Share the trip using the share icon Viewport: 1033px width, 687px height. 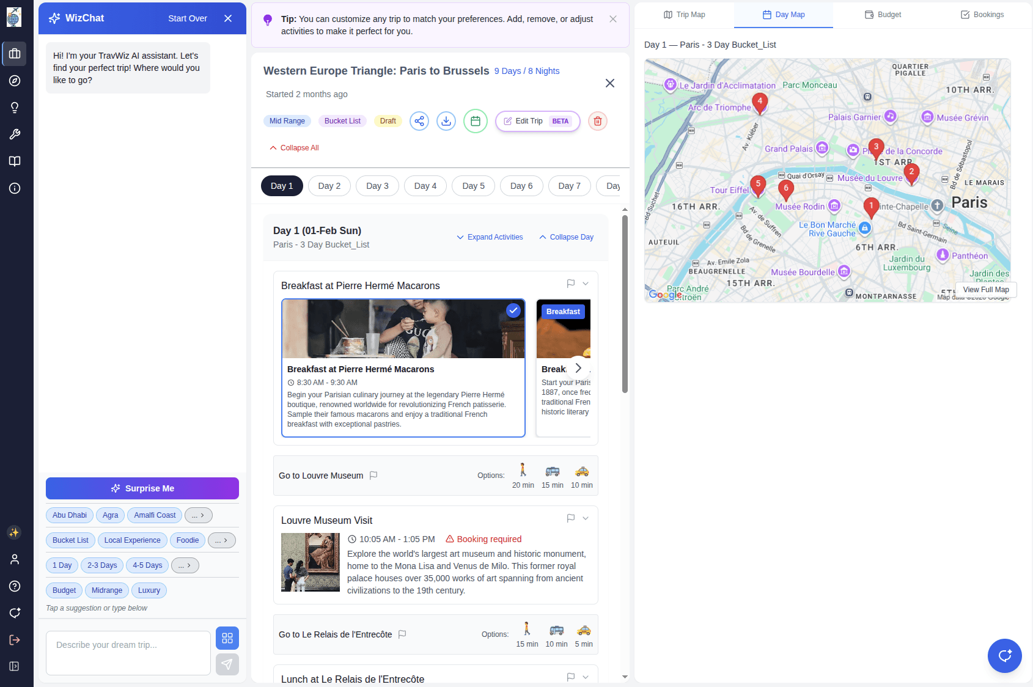419,121
